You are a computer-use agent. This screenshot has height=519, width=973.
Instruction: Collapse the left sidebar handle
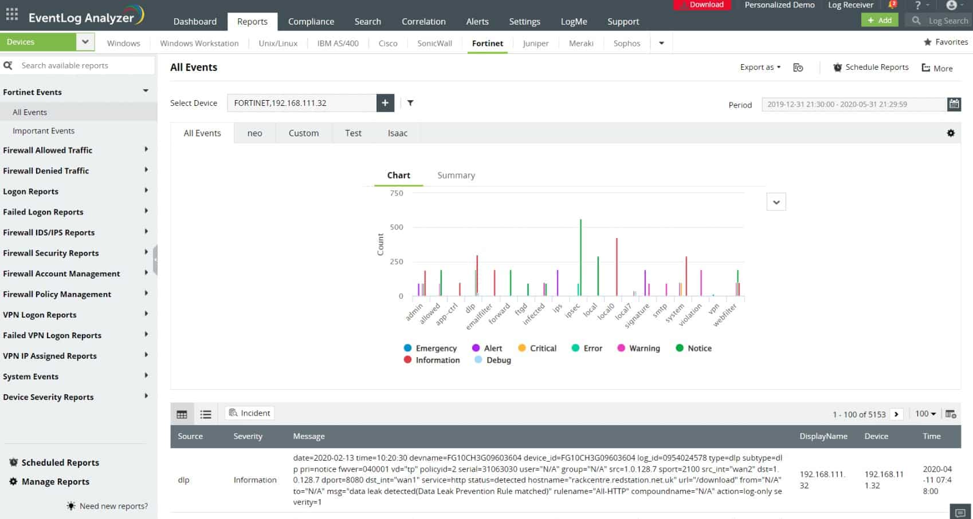[x=155, y=260]
